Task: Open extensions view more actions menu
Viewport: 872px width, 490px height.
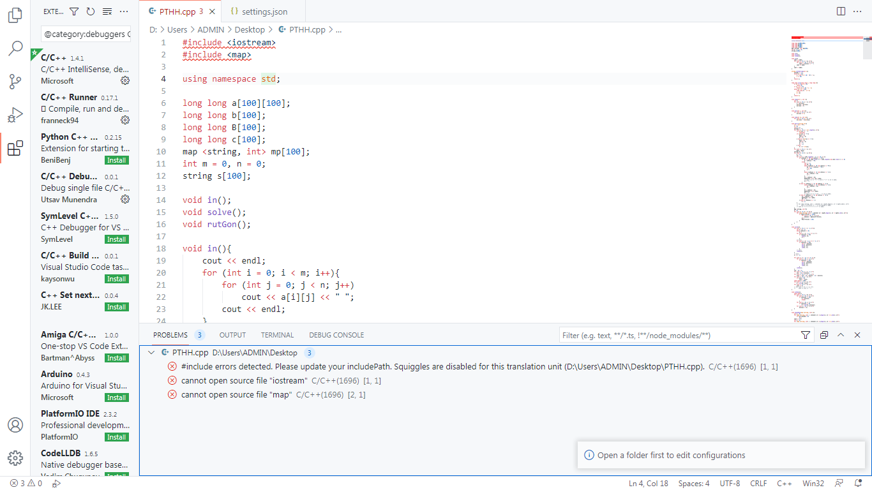Action: (124, 11)
